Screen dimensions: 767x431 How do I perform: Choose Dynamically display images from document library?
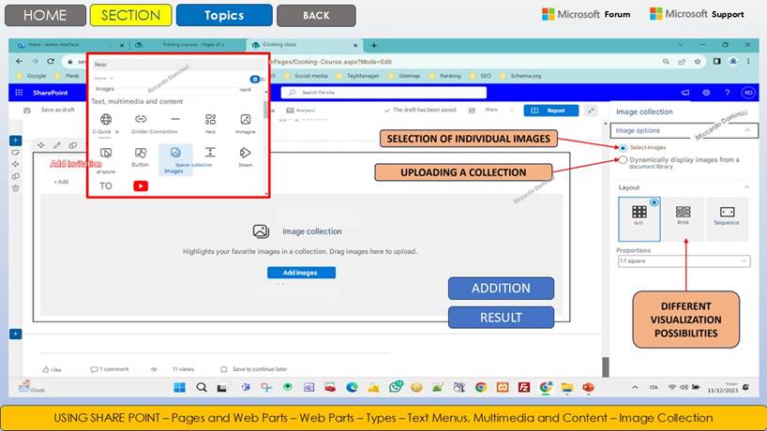coord(623,160)
